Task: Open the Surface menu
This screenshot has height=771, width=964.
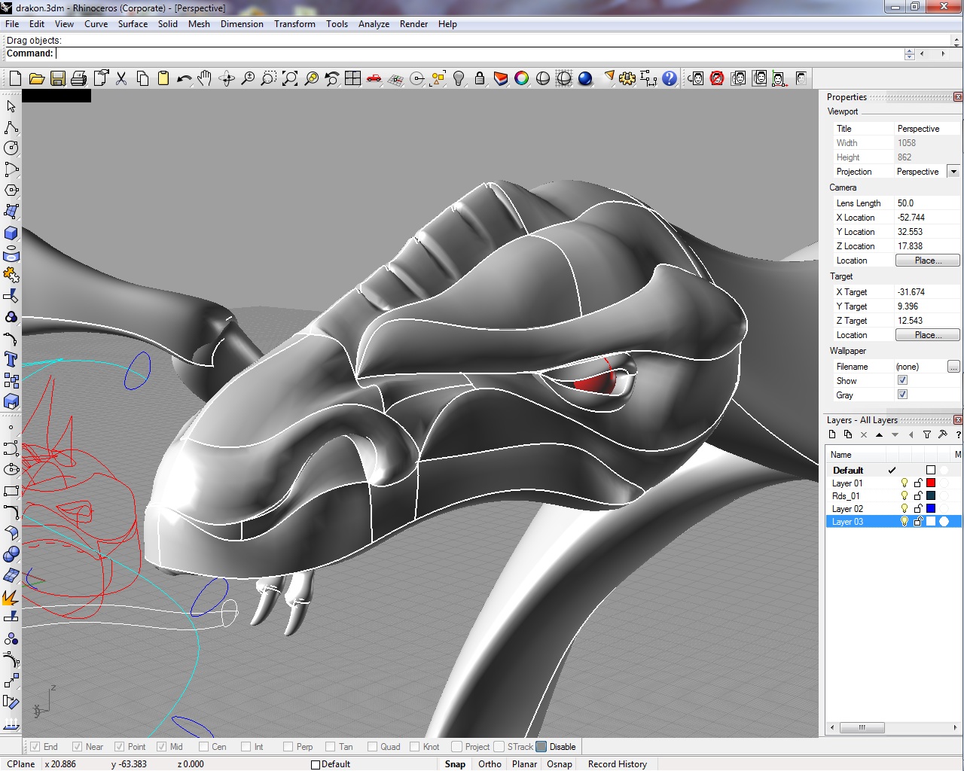Action: pyautogui.click(x=133, y=24)
